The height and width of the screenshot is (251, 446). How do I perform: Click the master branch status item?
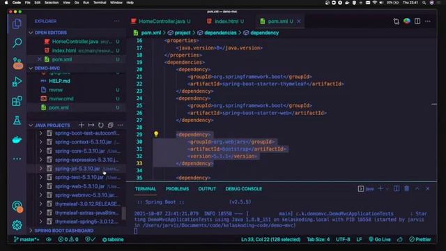click(x=26, y=239)
